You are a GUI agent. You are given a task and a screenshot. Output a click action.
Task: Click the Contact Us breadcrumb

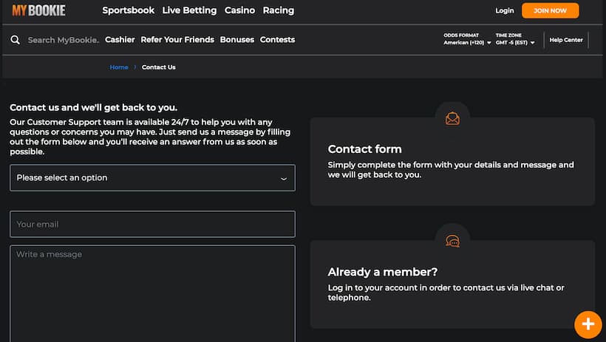(158, 67)
